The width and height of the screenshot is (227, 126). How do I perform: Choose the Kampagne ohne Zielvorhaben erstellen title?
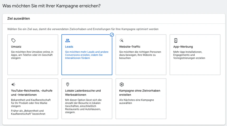140,93
